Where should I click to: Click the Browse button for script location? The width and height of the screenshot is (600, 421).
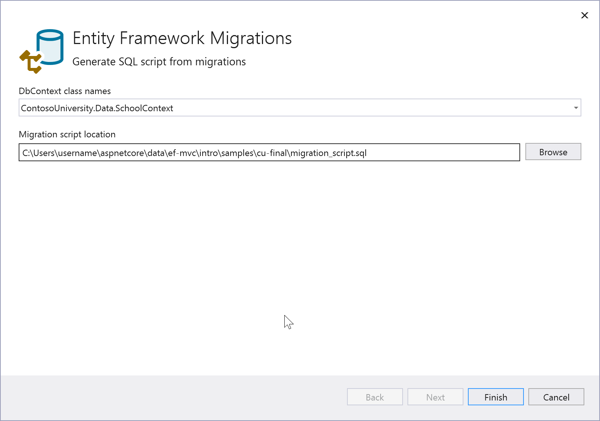(553, 152)
